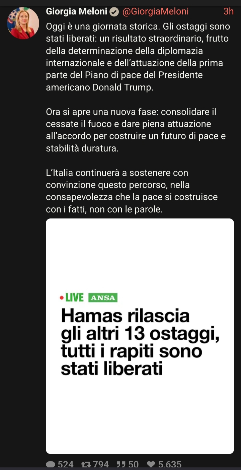Click the 3h timestamp link
This screenshot has width=241, height=470.
tap(228, 11)
